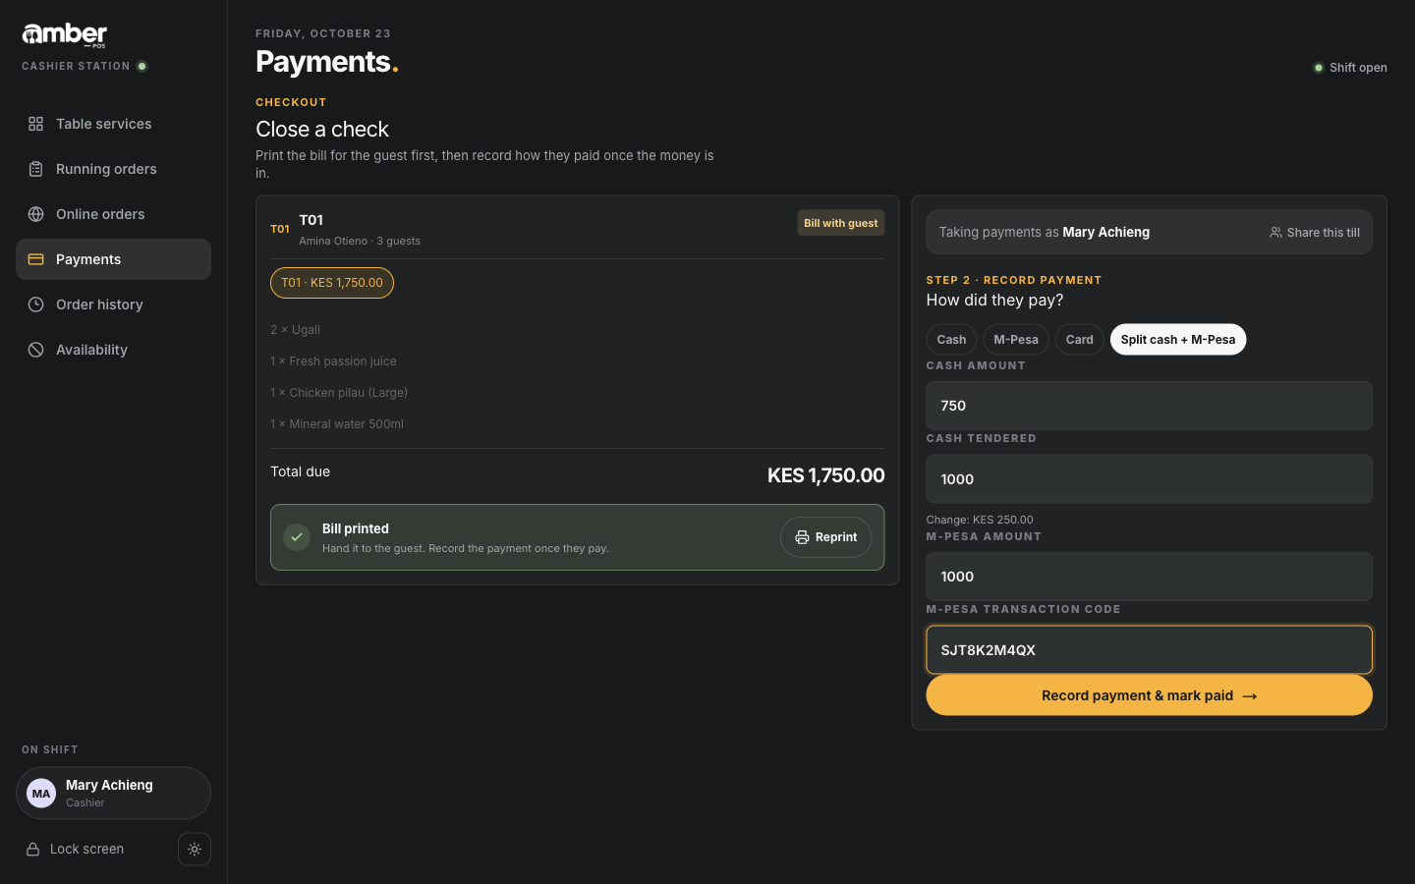
Task: Reprint the guest bill
Action: coord(825,537)
